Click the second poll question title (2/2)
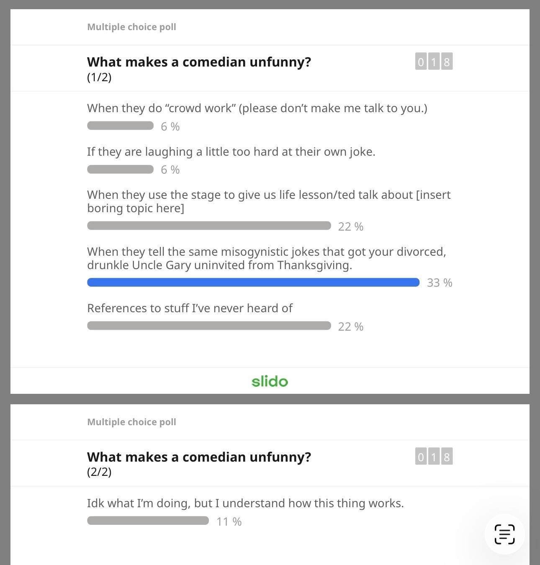Screen dimensions: 540x565 click(199, 457)
